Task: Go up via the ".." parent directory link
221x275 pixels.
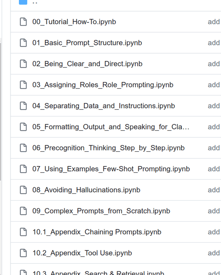Action: click(35, 2)
